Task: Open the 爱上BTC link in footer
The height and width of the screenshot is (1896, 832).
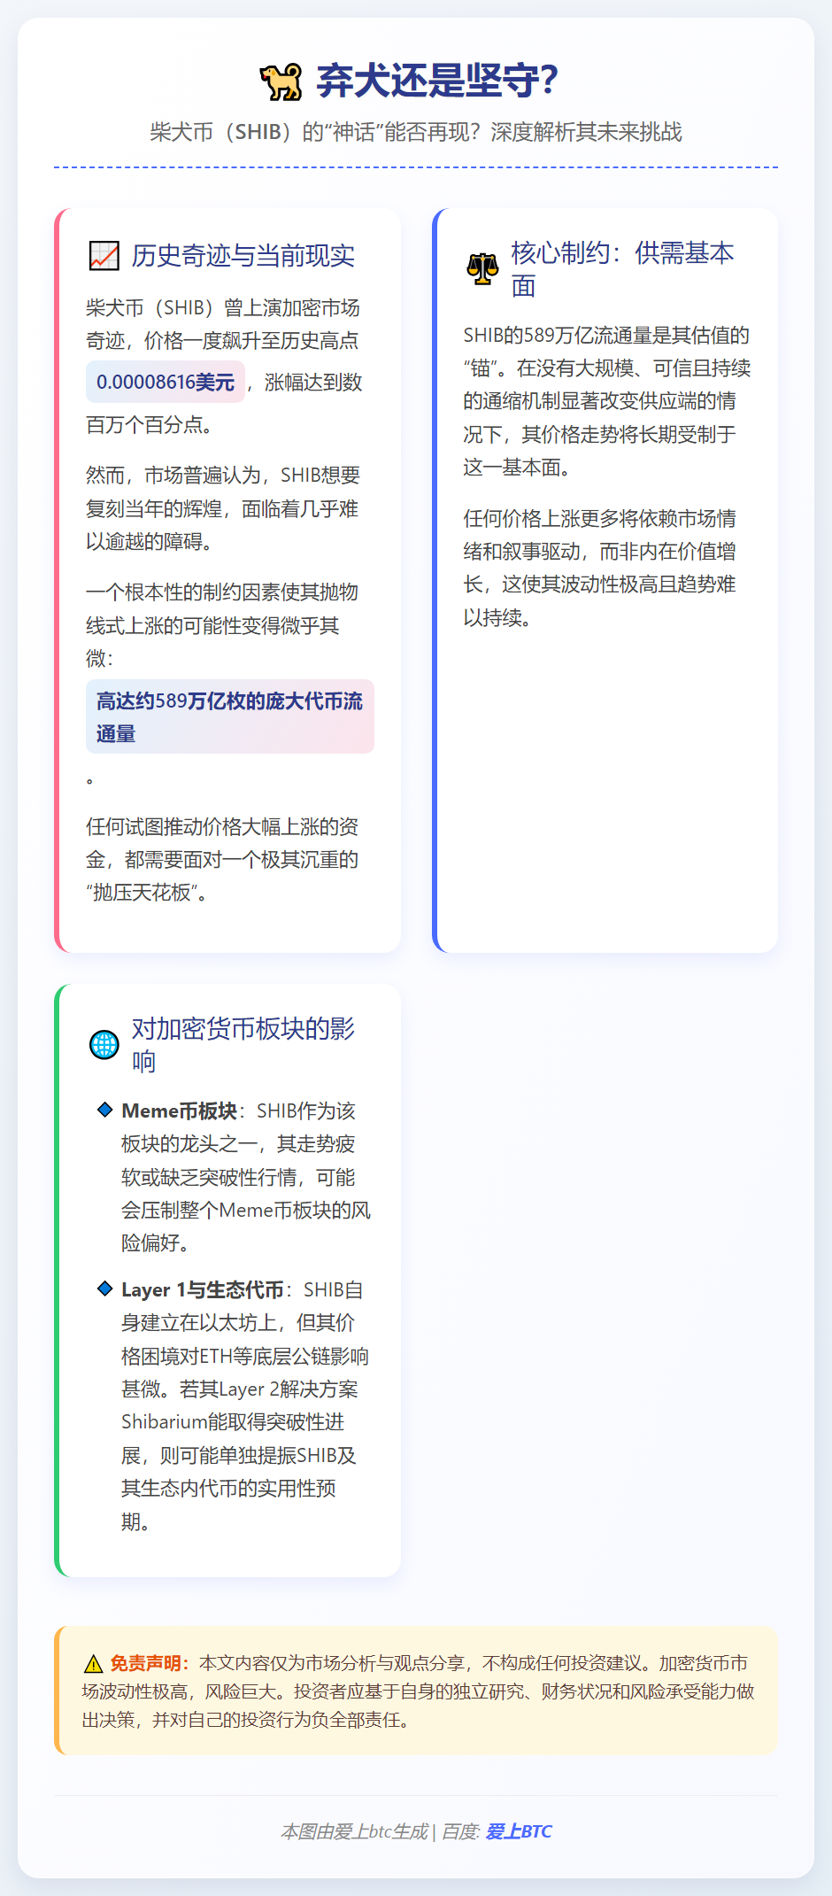Action: click(519, 1831)
